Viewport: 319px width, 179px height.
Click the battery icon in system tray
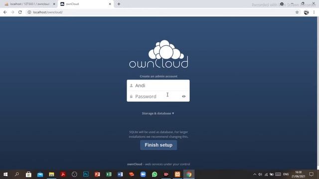coord(272,175)
